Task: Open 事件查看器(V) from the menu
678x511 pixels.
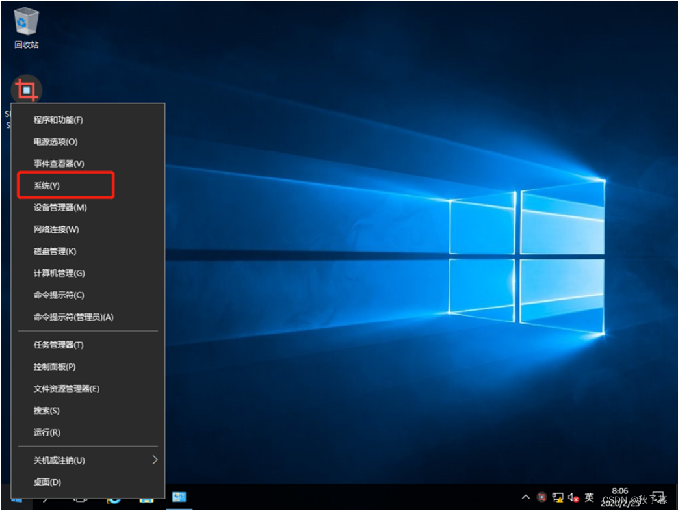Action: click(88, 163)
